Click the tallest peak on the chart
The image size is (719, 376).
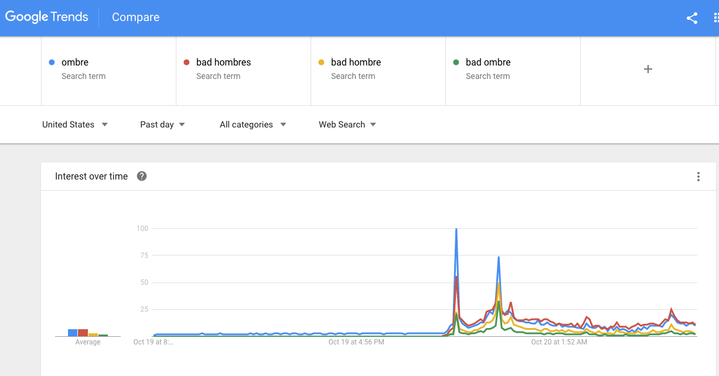coord(456,230)
